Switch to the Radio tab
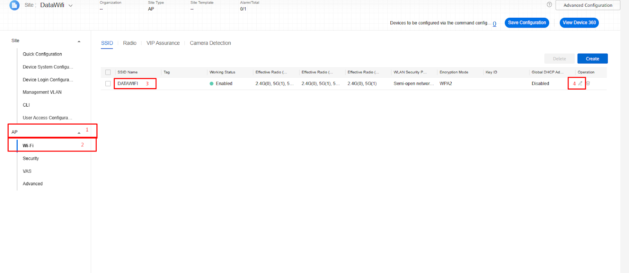629x273 pixels. point(130,43)
